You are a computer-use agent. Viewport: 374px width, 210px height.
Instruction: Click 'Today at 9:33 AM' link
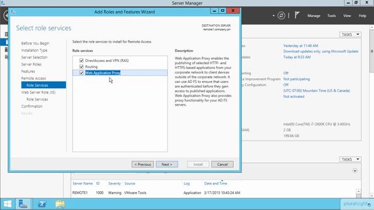pyautogui.click(x=297, y=57)
